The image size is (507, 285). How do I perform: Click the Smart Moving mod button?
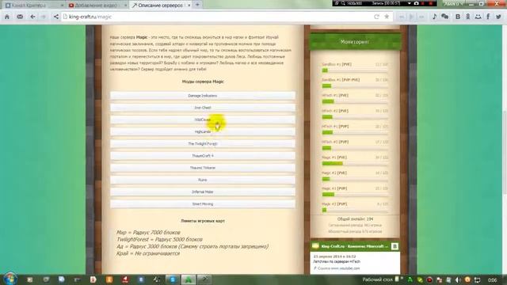pyautogui.click(x=203, y=204)
